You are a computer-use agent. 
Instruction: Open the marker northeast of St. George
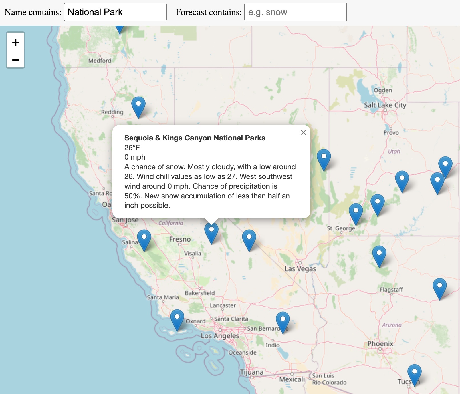click(x=378, y=206)
